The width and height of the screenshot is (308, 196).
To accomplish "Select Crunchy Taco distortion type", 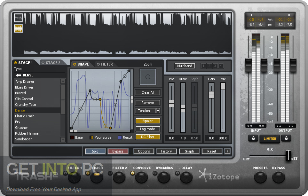I will 37,105.
